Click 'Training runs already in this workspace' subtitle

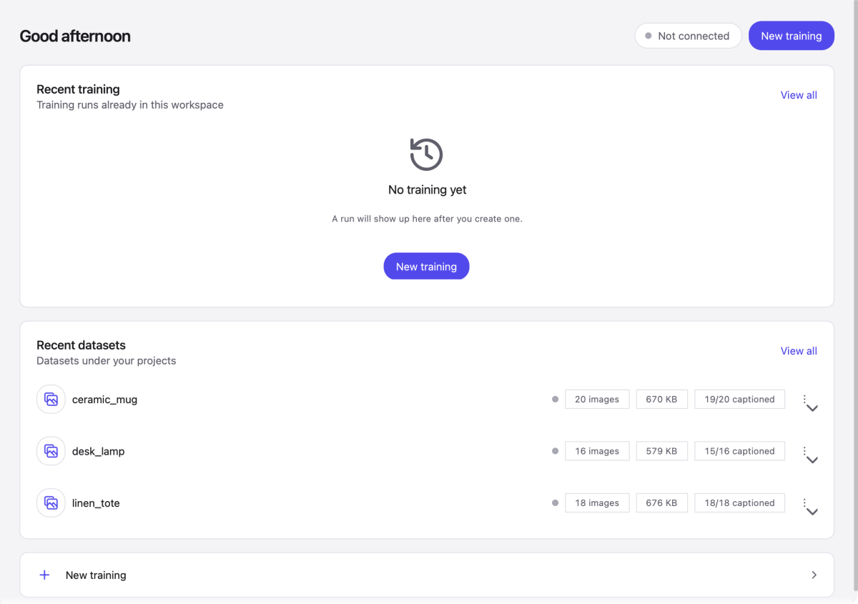[130, 105]
